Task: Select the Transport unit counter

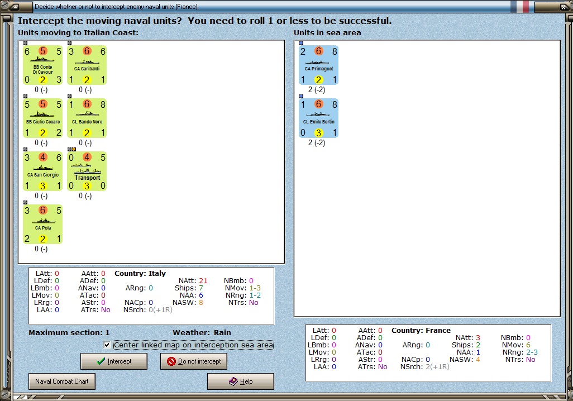Action: pos(87,171)
